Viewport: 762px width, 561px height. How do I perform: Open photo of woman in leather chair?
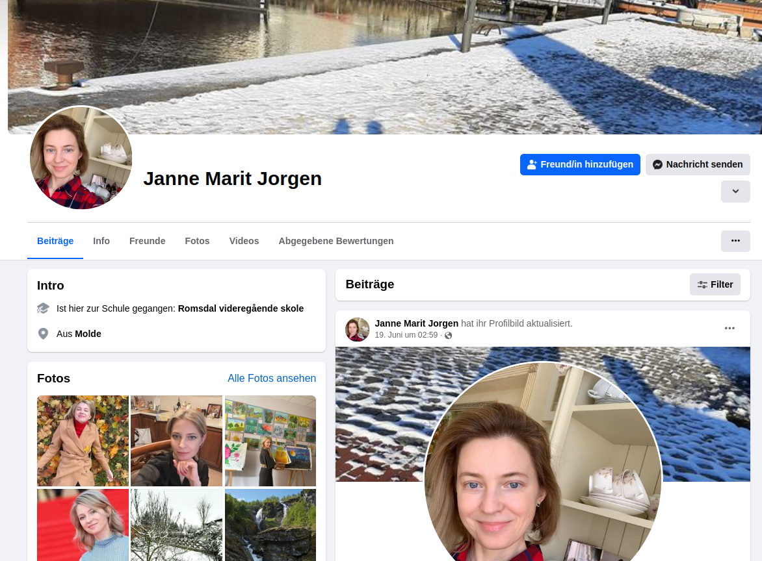tap(176, 441)
